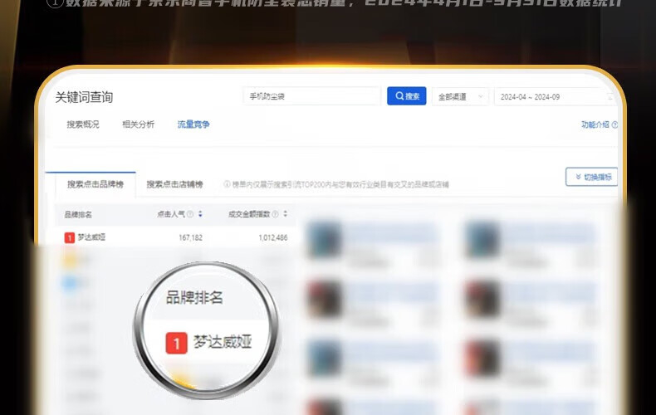The height and width of the screenshot is (415, 656).
Task: Click the 切换指标 button
Action: tap(591, 177)
